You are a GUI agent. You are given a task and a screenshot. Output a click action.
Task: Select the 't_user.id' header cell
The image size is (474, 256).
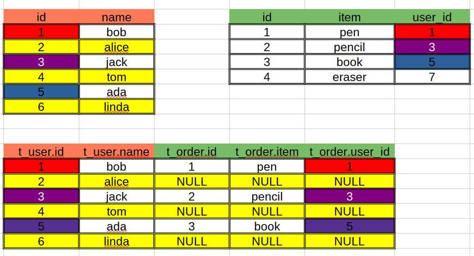(41, 152)
